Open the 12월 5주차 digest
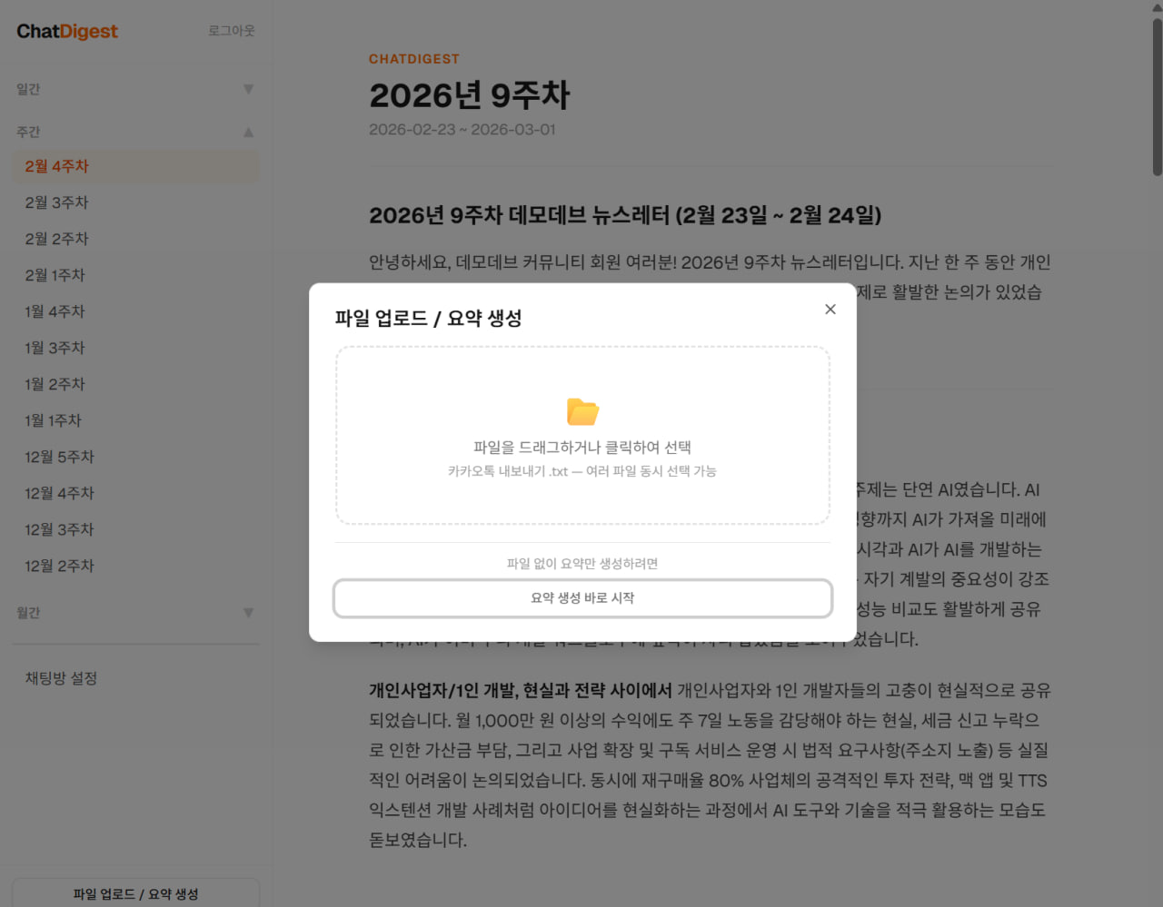The height and width of the screenshot is (907, 1163). [59, 457]
